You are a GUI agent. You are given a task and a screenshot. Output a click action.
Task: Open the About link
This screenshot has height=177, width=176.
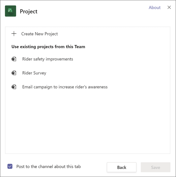[155, 7]
